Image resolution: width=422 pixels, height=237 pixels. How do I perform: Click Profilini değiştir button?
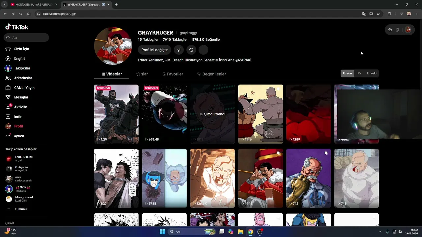pos(155,50)
